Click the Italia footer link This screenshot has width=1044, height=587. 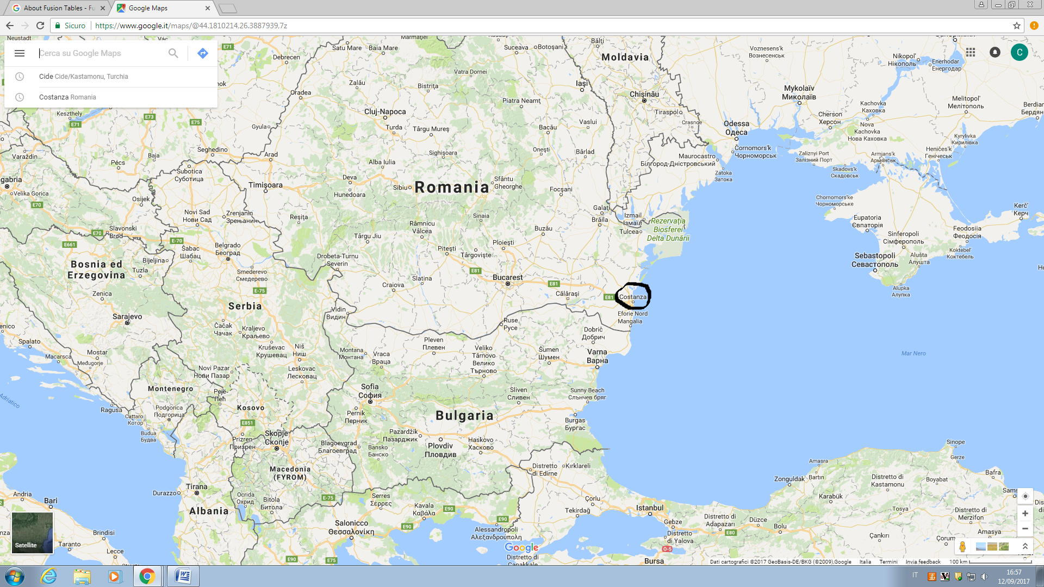865,562
